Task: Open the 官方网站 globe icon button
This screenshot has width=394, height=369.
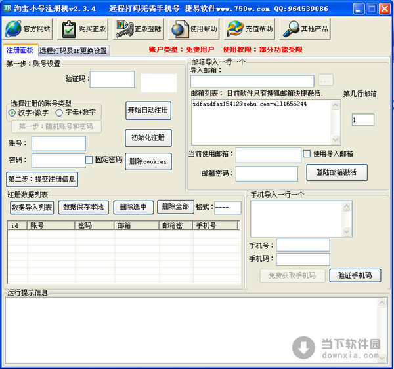Action: [28, 29]
